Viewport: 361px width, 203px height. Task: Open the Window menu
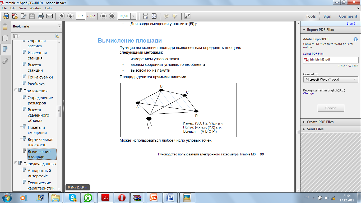click(x=35, y=8)
